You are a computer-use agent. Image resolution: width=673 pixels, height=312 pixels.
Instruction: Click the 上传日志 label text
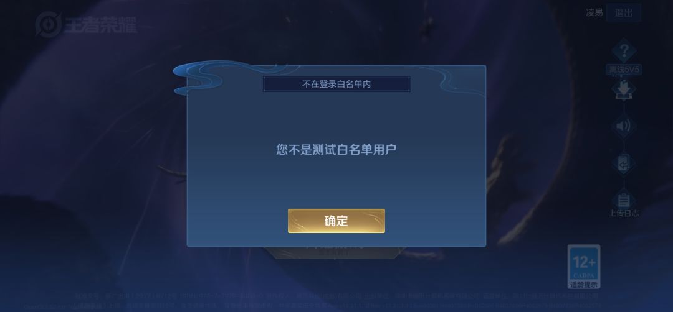click(x=624, y=213)
